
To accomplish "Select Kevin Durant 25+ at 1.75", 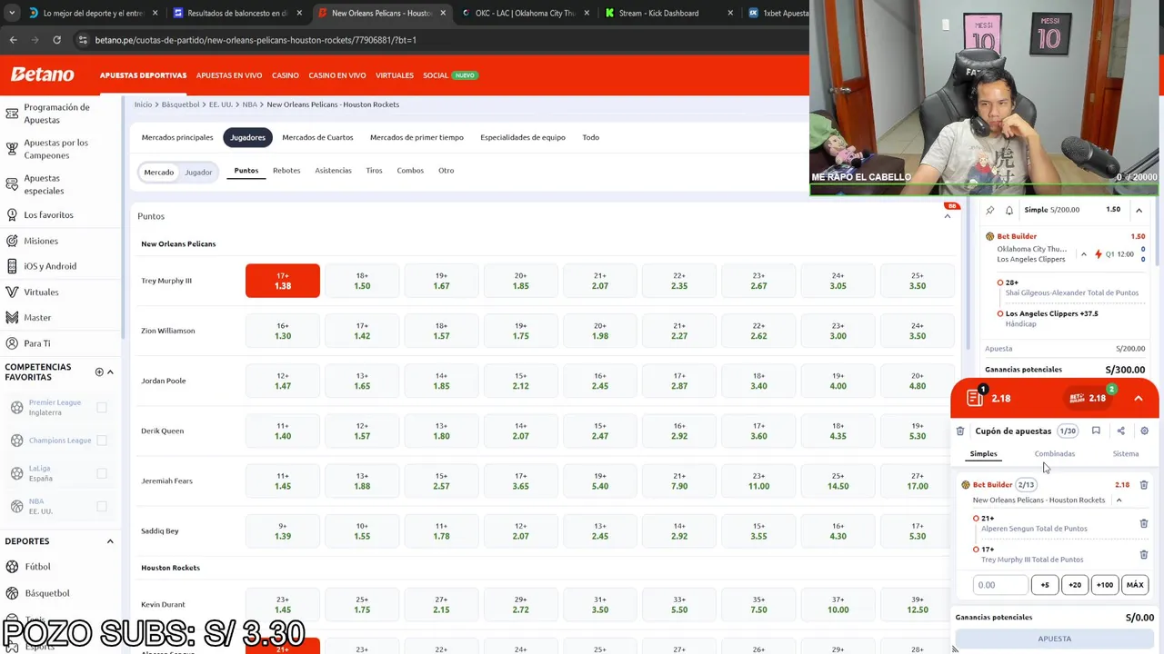I will click(x=362, y=605).
